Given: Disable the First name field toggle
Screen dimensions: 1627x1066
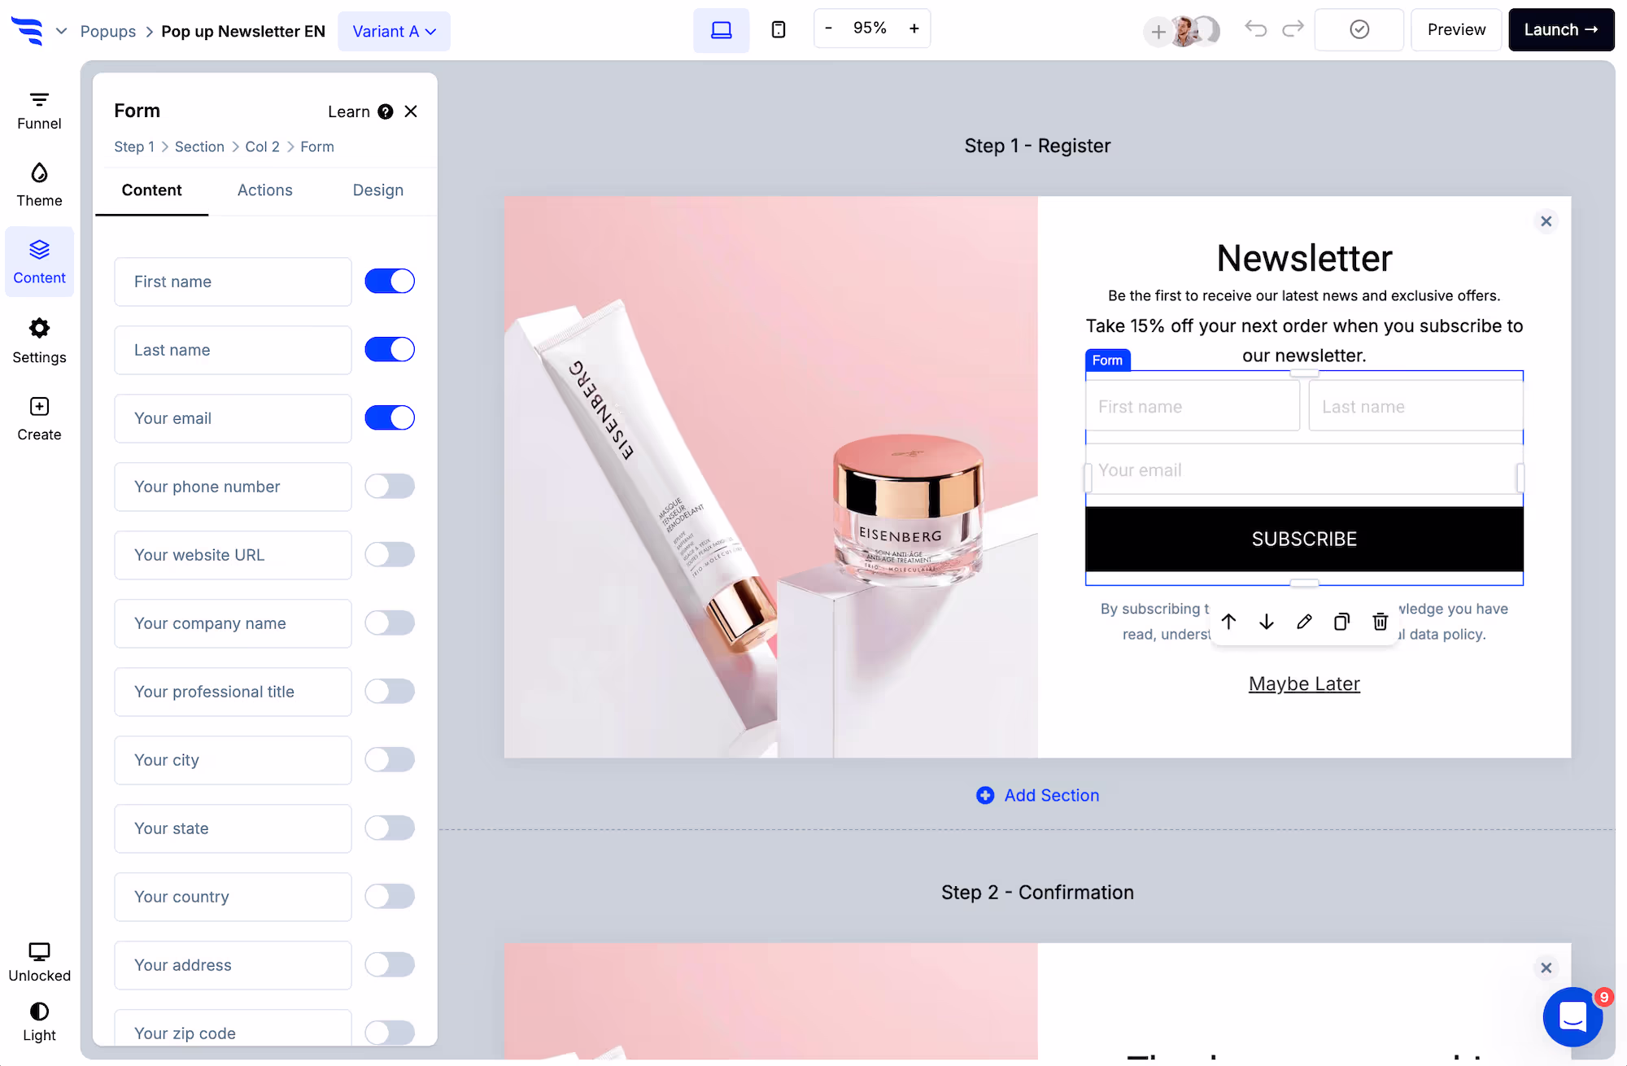Looking at the screenshot, I should coord(390,282).
